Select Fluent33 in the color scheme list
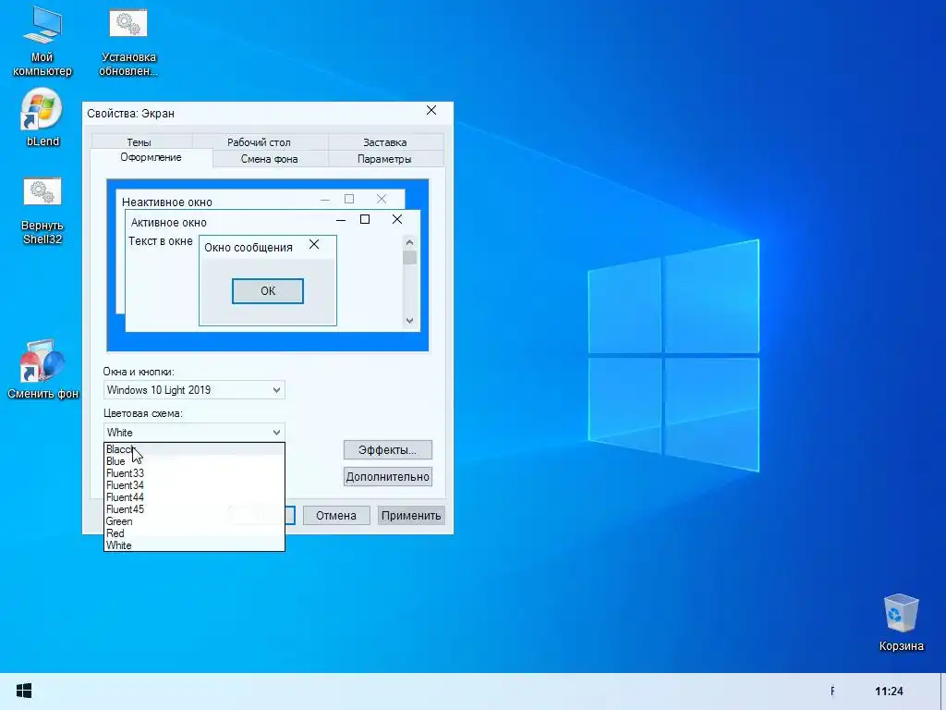Screen dimensions: 946x710 coord(194,473)
